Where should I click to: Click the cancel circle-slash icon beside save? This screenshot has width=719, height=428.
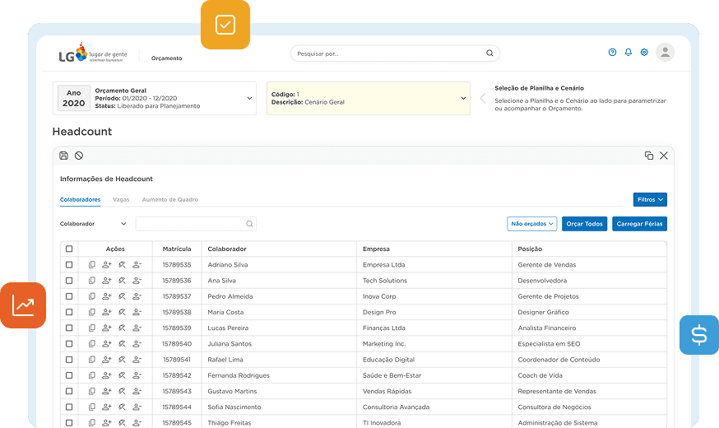(x=79, y=156)
